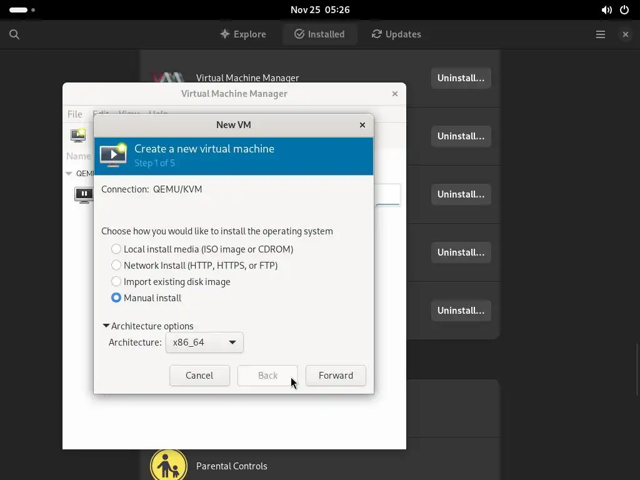Click the Forward button in New VM
This screenshot has width=640, height=480.
(336, 376)
